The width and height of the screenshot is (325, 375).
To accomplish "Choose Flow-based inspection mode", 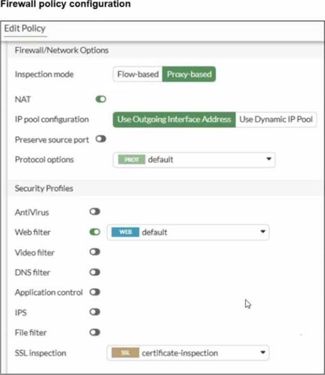I will (138, 74).
